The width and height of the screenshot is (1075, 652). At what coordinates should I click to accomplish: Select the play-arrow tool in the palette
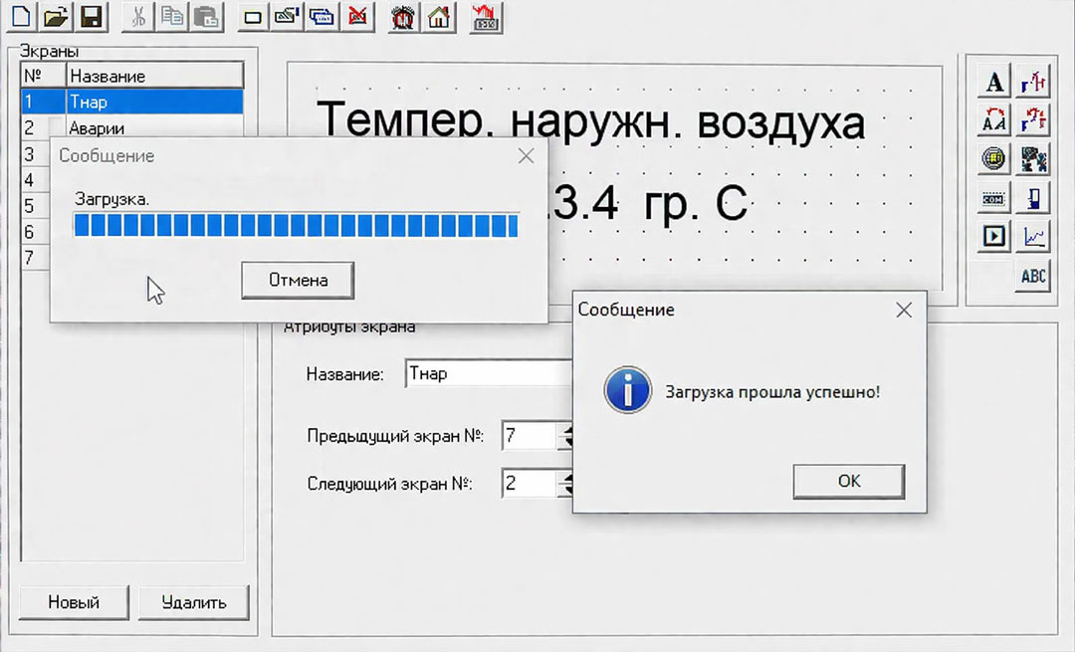point(994,236)
